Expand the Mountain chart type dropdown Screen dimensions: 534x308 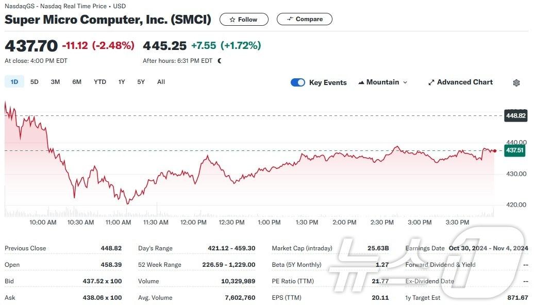405,82
